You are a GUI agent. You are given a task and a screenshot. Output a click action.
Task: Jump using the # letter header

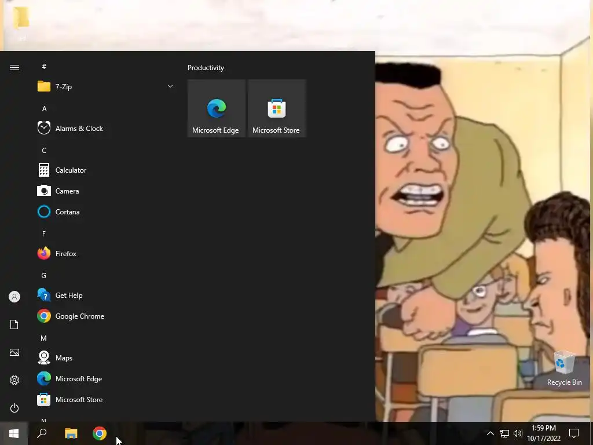point(44,67)
